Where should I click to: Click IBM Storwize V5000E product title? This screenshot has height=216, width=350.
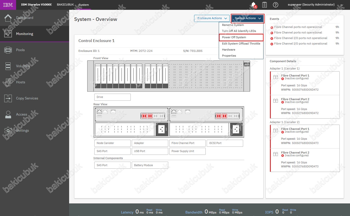(36, 5)
